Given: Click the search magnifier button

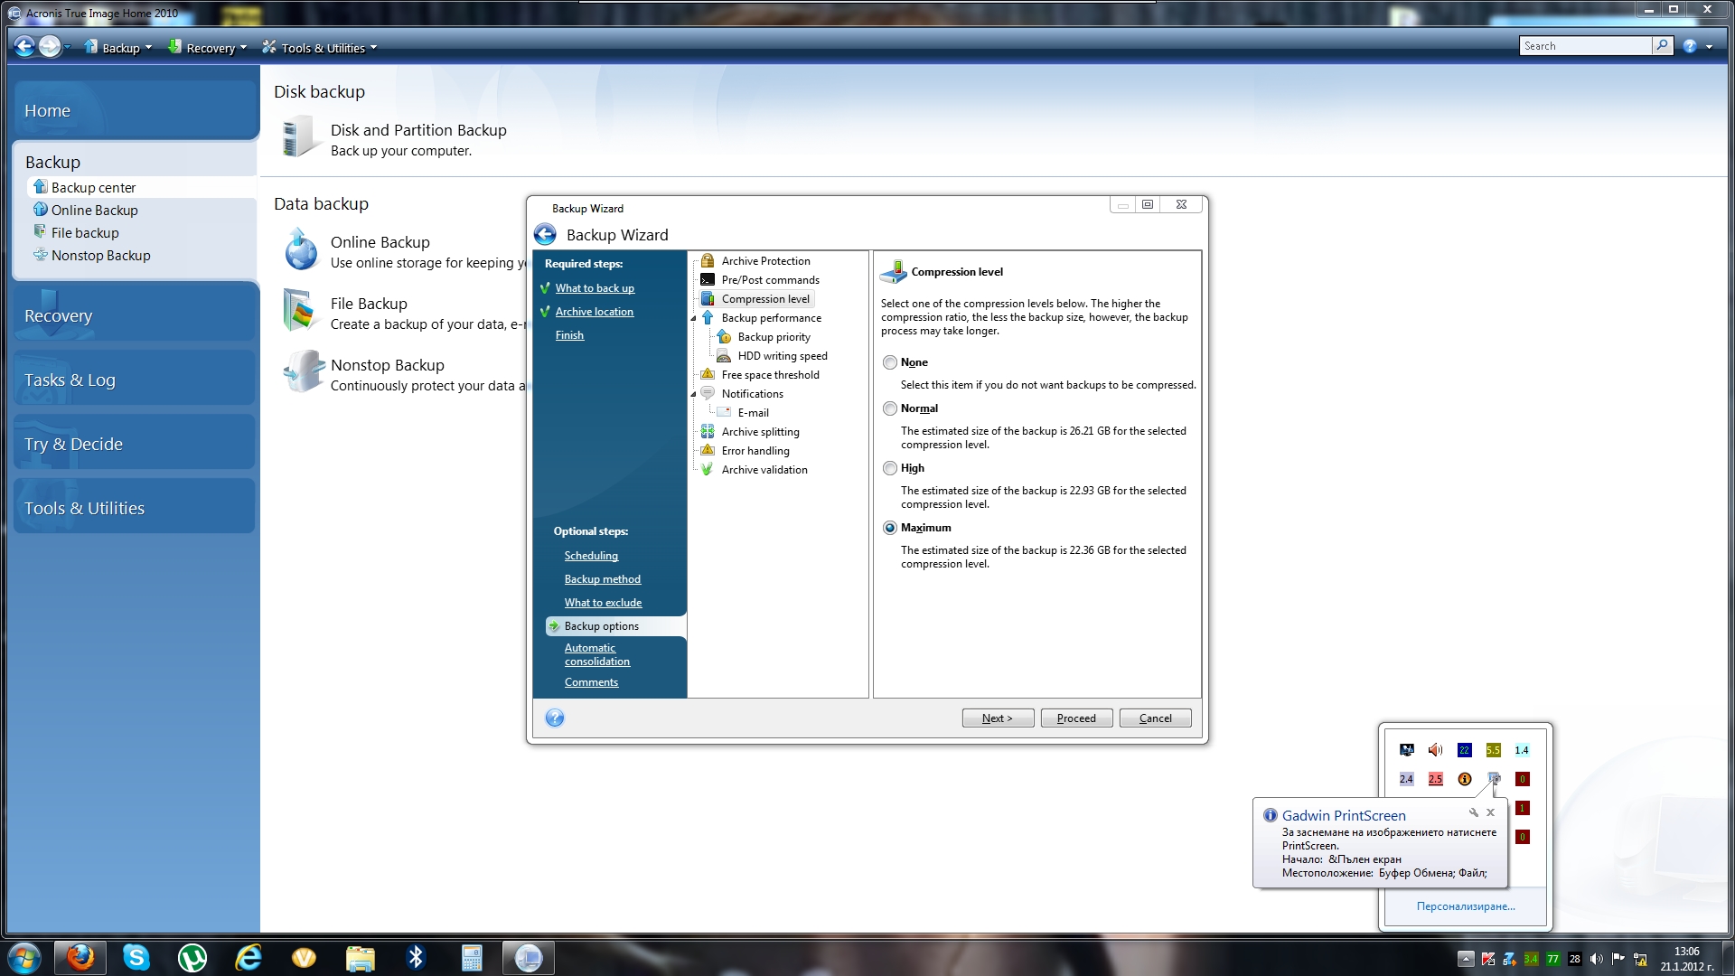Looking at the screenshot, I should click(1662, 46).
